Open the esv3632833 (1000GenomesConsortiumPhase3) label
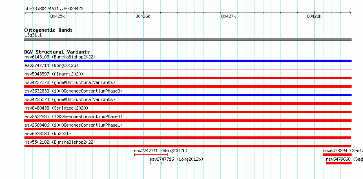This screenshot has height=179, width=363. click(x=73, y=91)
